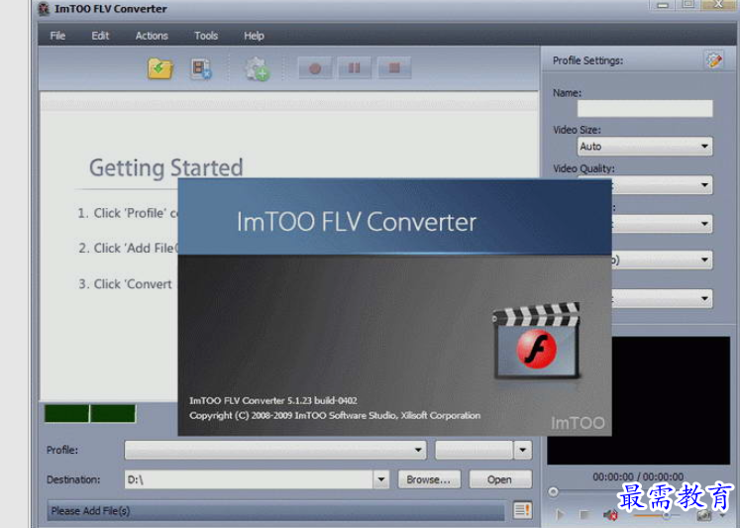Click the 'Getting Started' heading

166,168
